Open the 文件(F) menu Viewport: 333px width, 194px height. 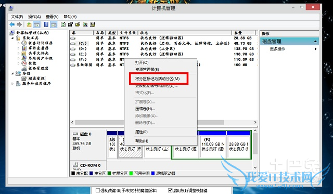(x=17, y=17)
